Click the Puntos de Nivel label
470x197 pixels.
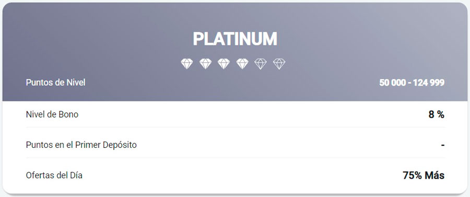pyautogui.click(x=56, y=83)
